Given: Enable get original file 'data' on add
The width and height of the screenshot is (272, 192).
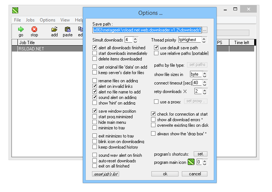Looking at the screenshot, I should pos(95,67).
